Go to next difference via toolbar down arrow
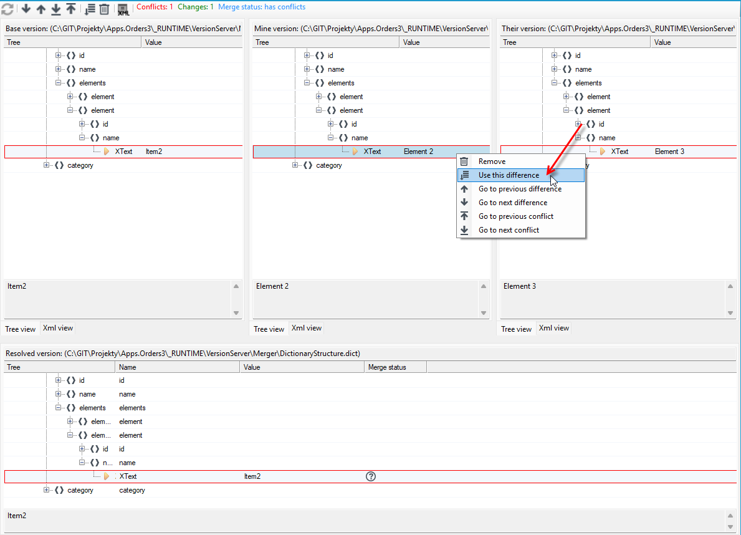Screen dimensions: 741x535 coord(26,9)
